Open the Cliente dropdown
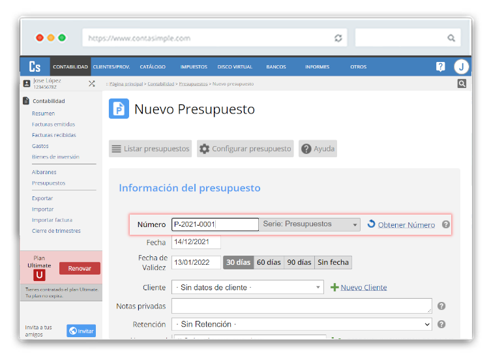This screenshot has height=360, width=489. (x=248, y=287)
